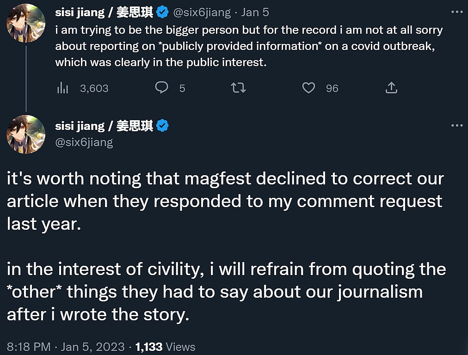Open the first tweet's profile avatar
The width and height of the screenshot is (468, 355).
26,23
